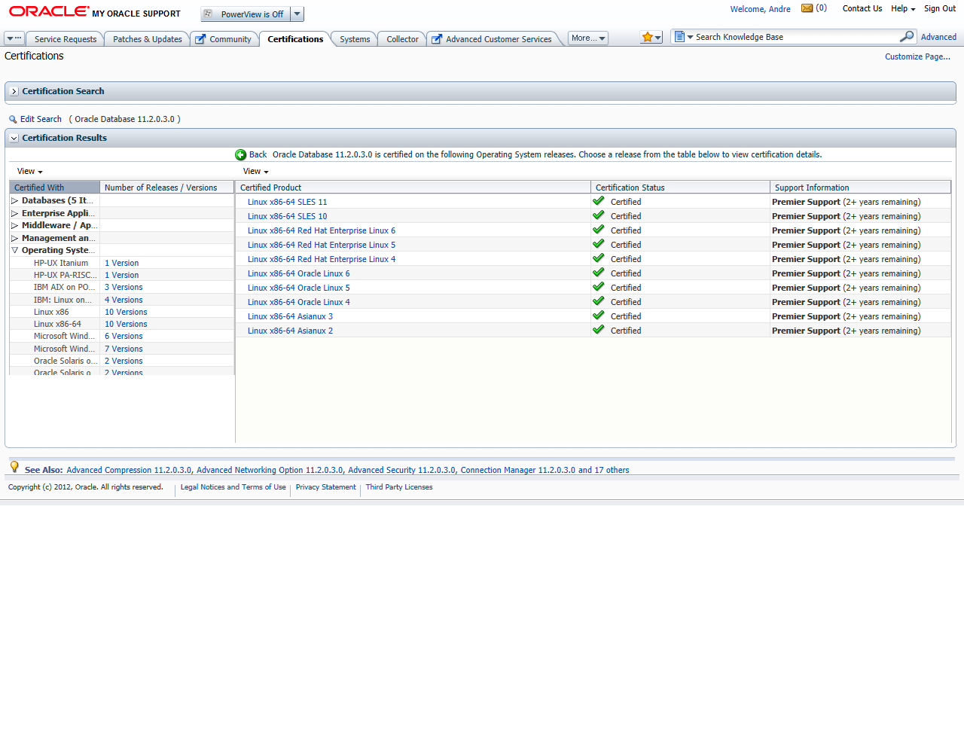
Task: Click the Customize Page link
Action: pyautogui.click(x=917, y=56)
